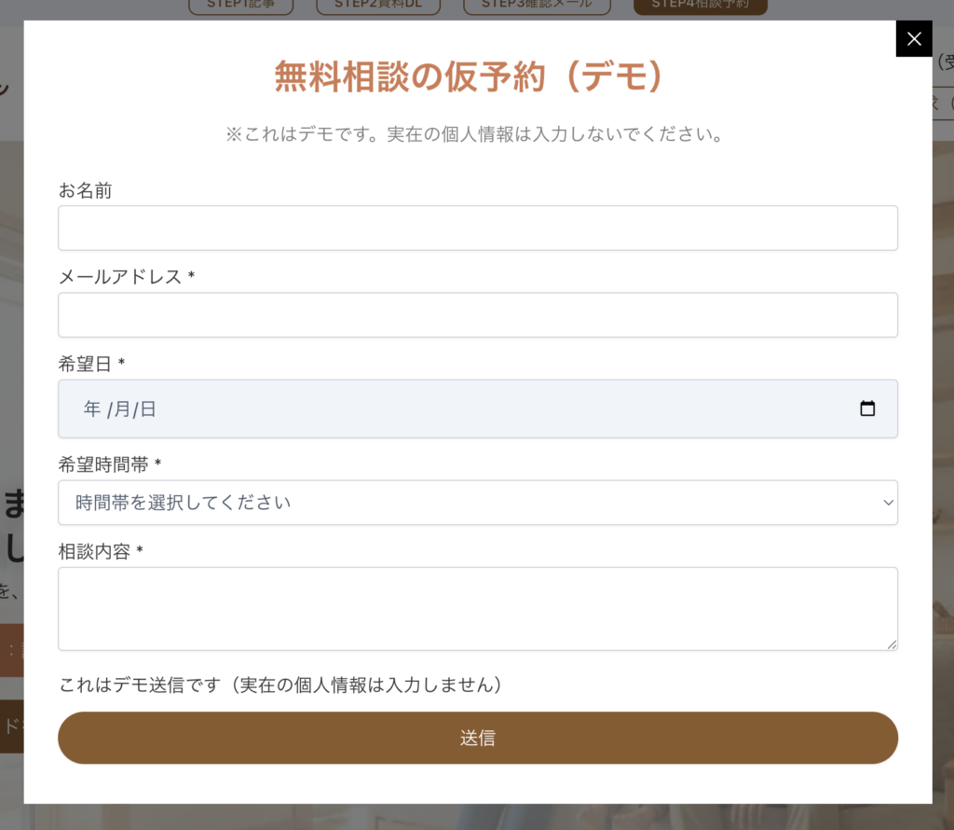Click the お名前 text field
Screen dimensions: 954x830
[x=477, y=228]
